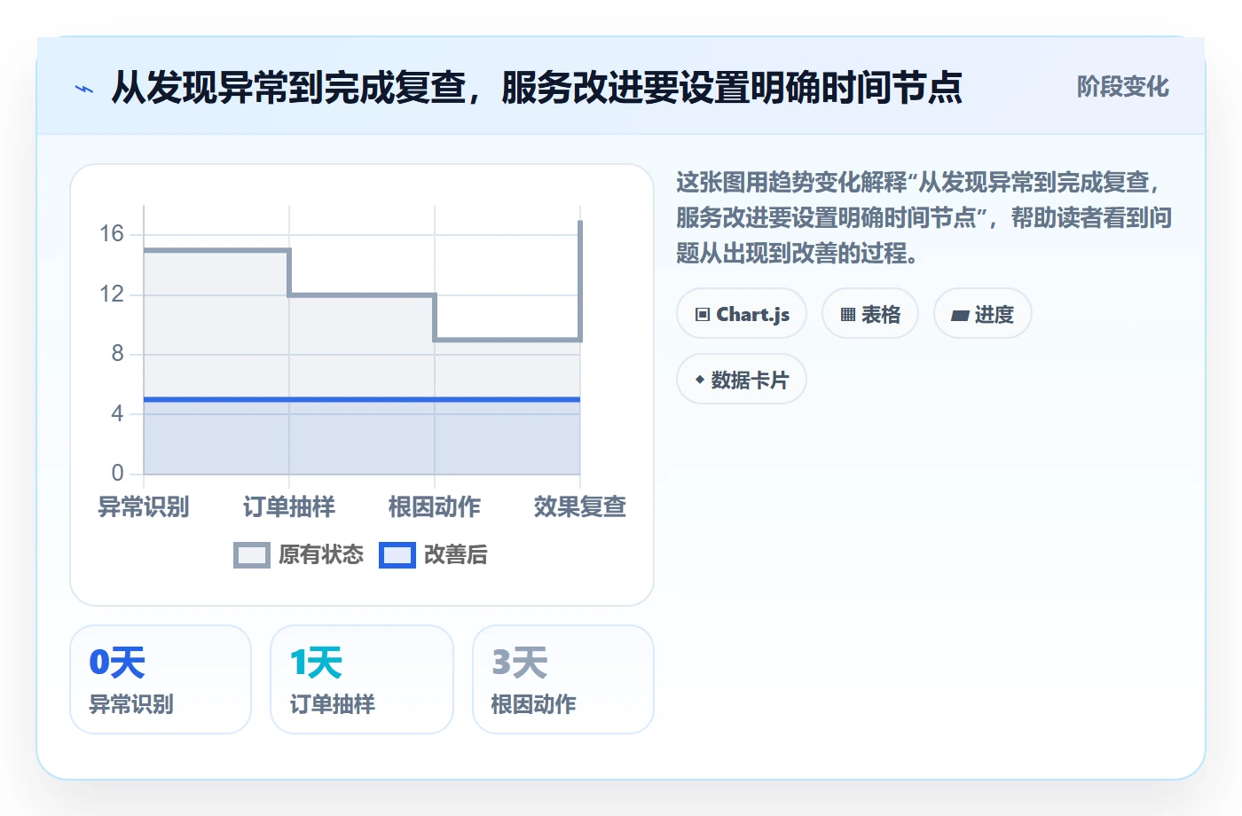Toggle the 改善后 legend swatch
Image resolution: width=1242 pixels, height=816 pixels.
(x=397, y=555)
